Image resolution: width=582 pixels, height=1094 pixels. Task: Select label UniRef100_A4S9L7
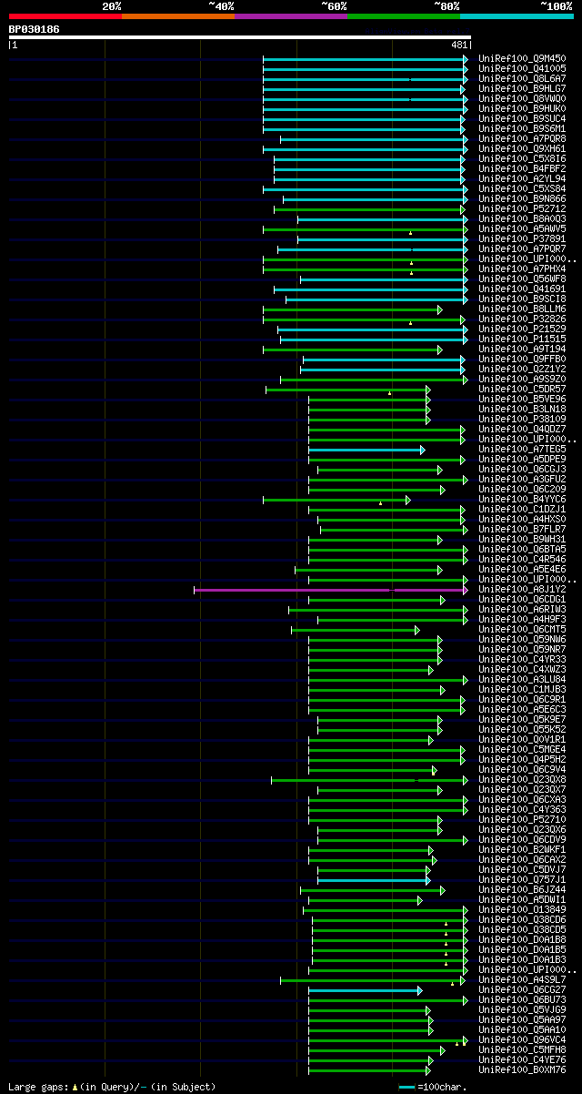[x=522, y=979]
